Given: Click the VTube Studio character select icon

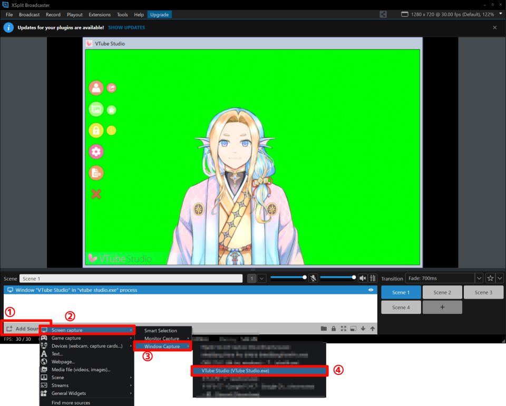Looking at the screenshot, I should [96, 88].
